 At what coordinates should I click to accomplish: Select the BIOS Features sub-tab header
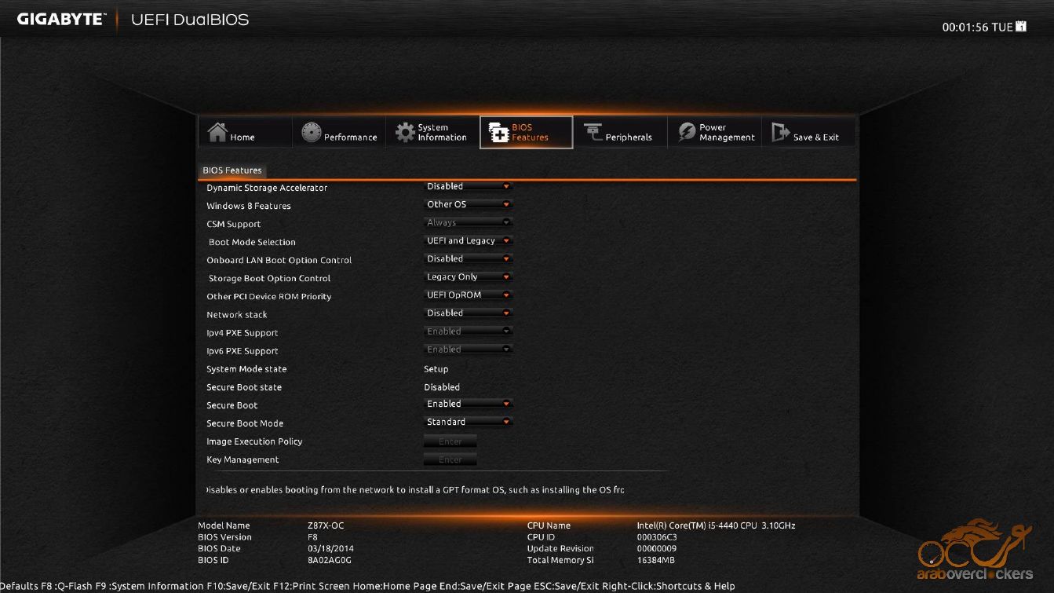tap(232, 170)
